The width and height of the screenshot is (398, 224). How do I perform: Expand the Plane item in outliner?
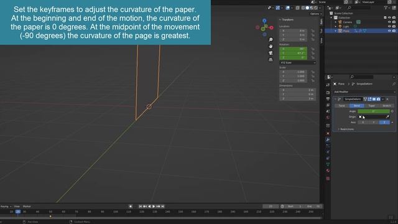click(336, 30)
